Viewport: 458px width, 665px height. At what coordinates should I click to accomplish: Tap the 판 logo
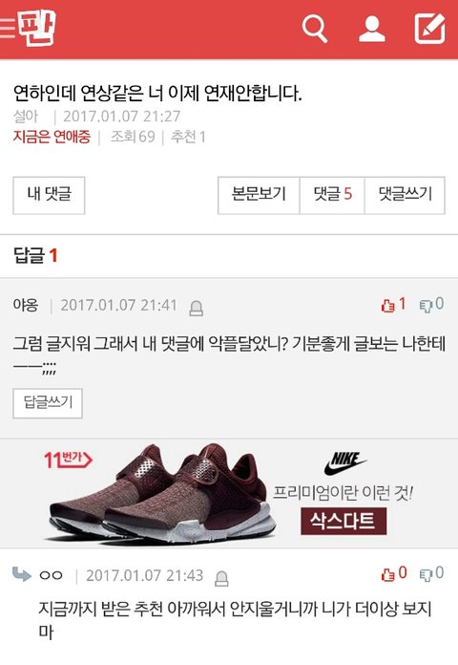[x=36, y=27]
